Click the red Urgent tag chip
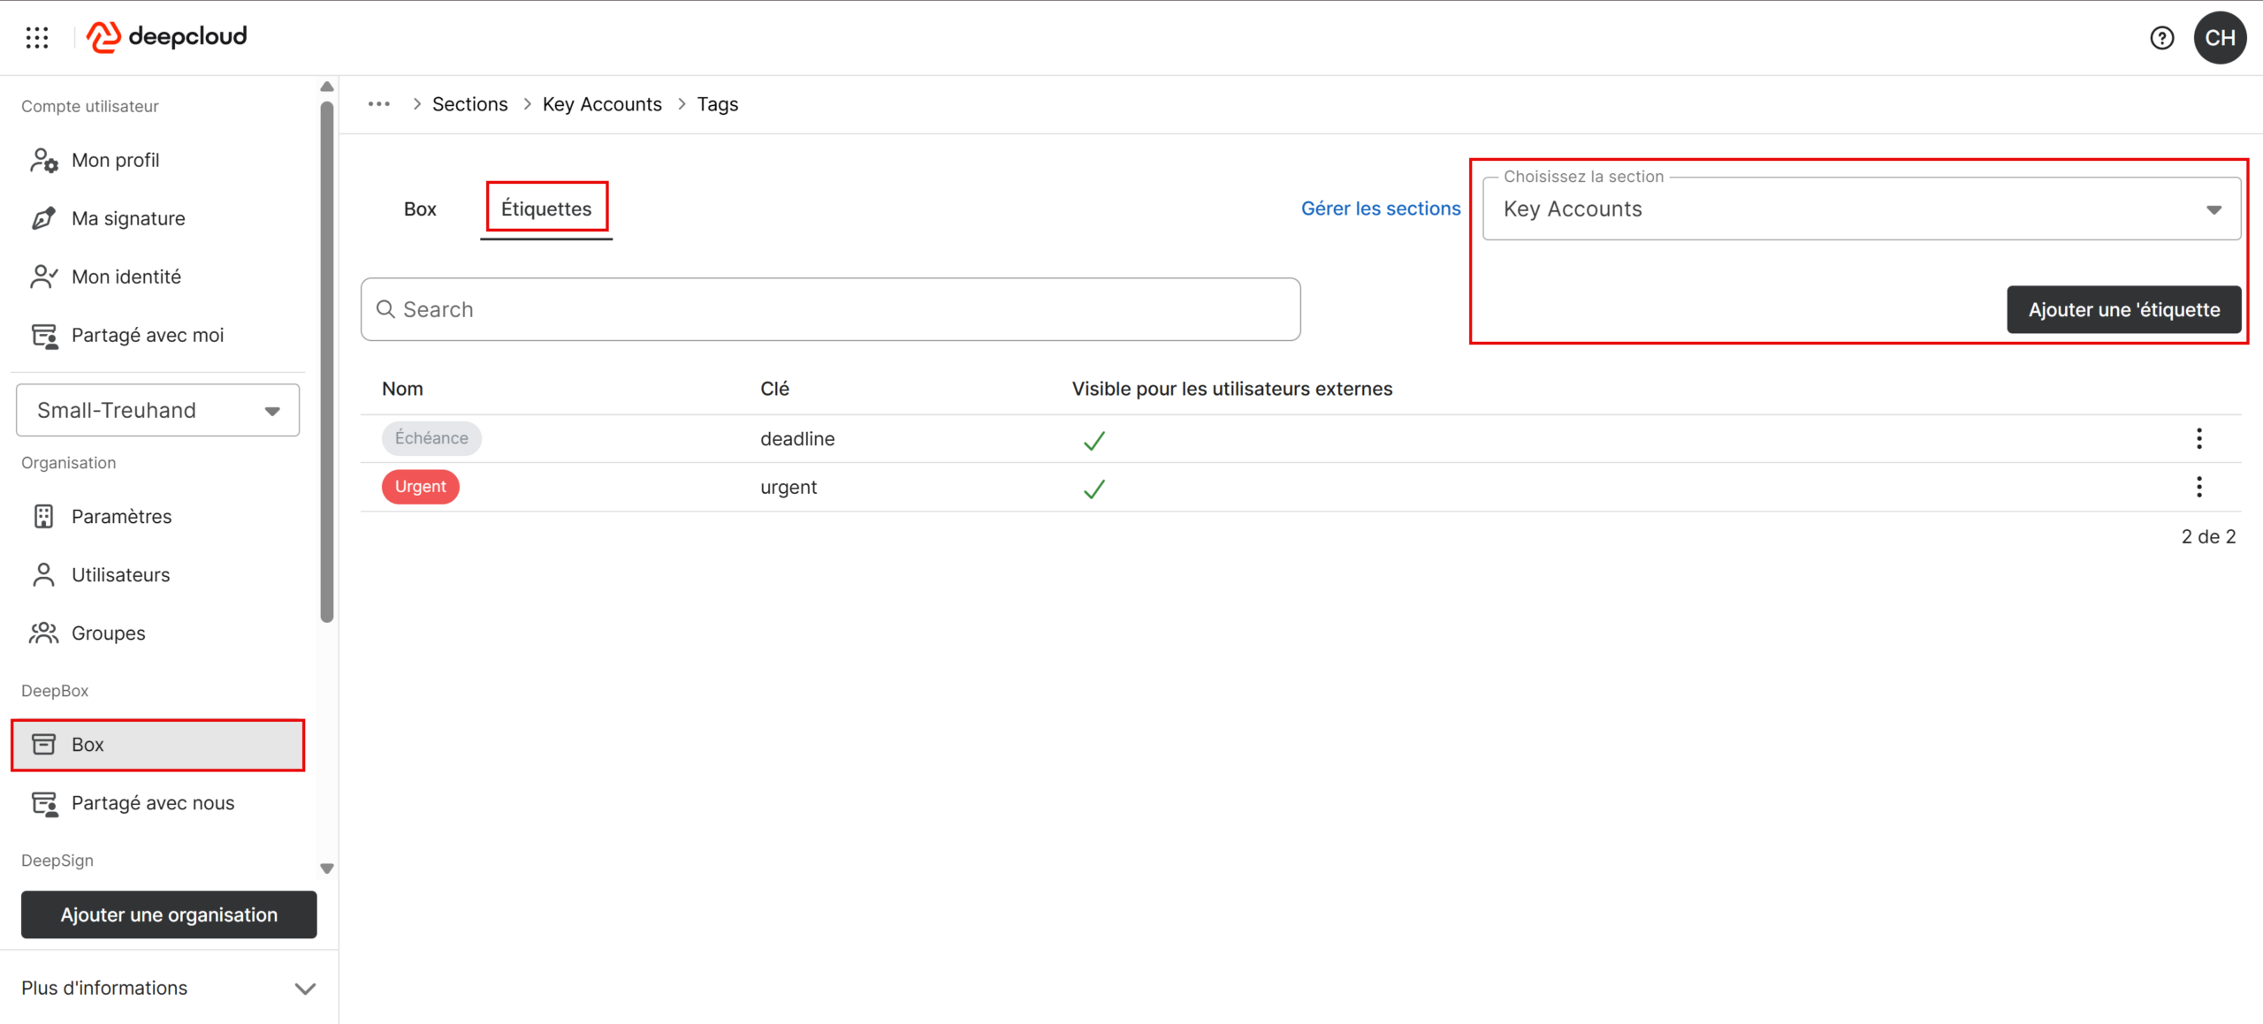The image size is (2263, 1024). [420, 487]
